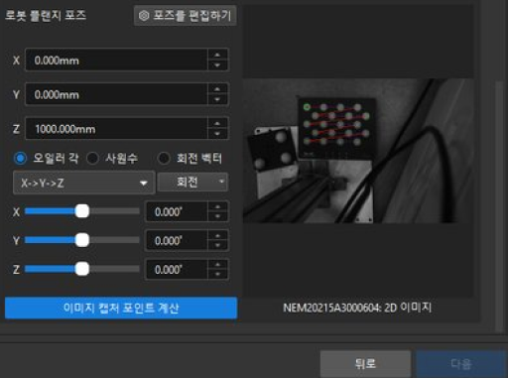Decrease Z position with down stepper arrow
Screen dimensions: 508x378
click(217, 134)
